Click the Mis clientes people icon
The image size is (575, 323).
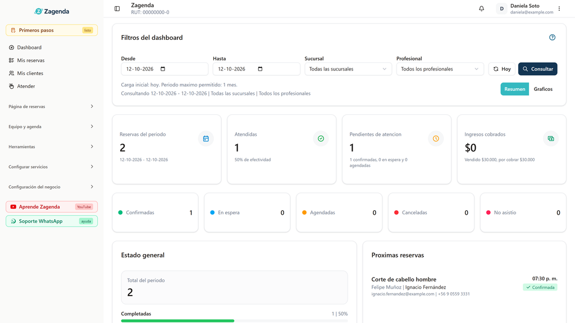[x=11, y=73]
